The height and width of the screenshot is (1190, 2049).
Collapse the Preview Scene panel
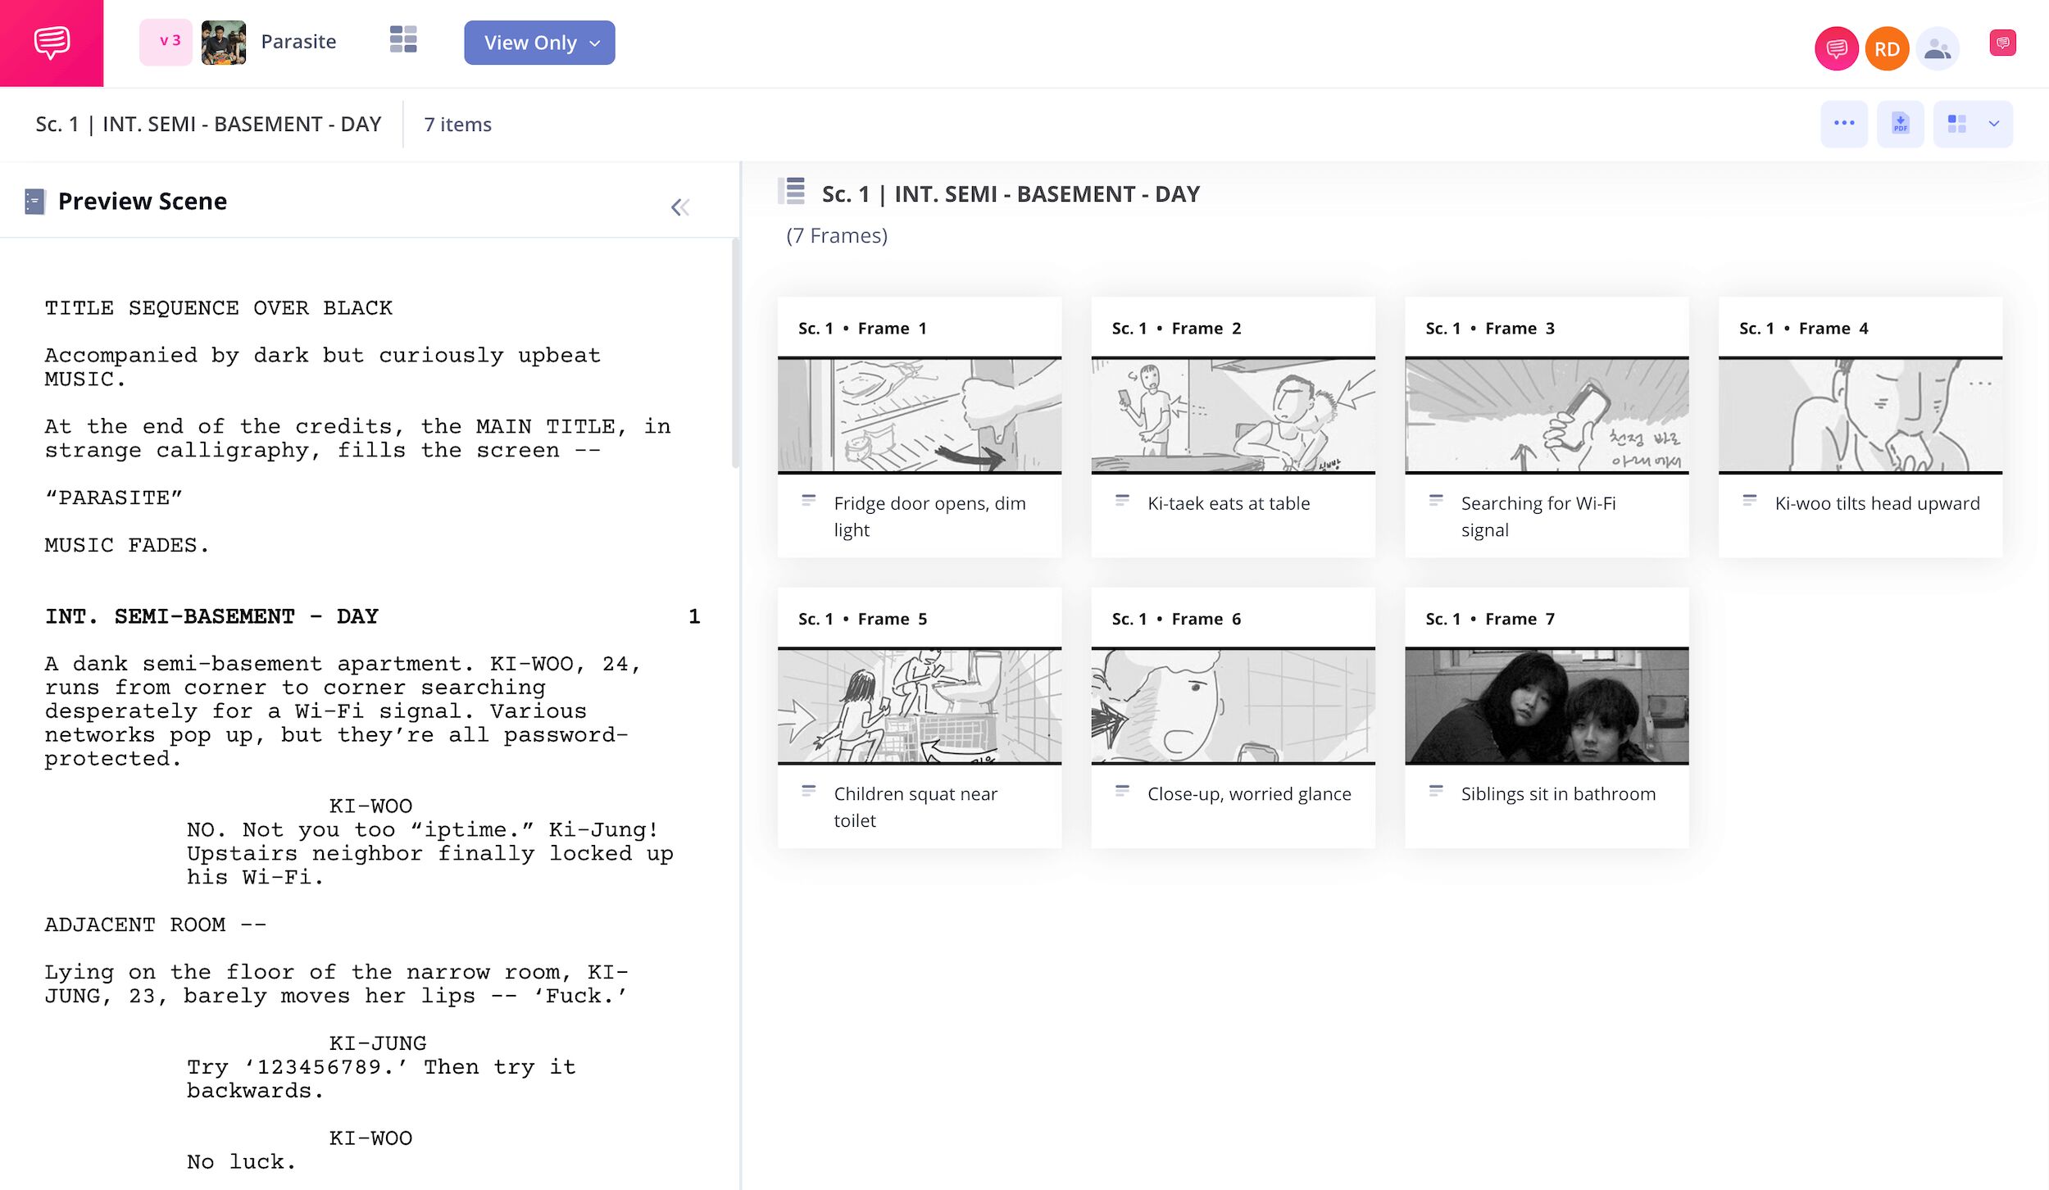679,207
